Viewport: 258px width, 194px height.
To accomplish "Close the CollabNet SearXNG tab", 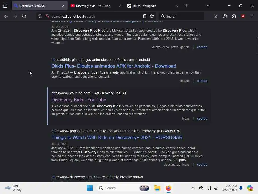I will (63, 6).
